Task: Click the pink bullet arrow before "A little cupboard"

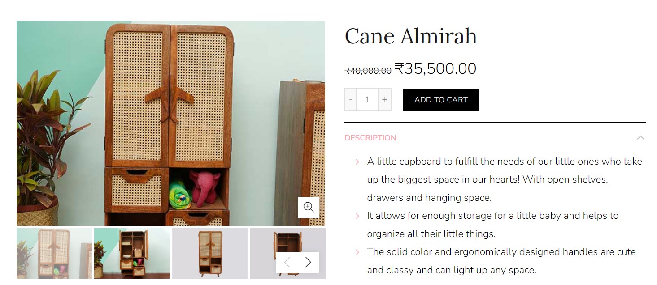Action: point(357,162)
